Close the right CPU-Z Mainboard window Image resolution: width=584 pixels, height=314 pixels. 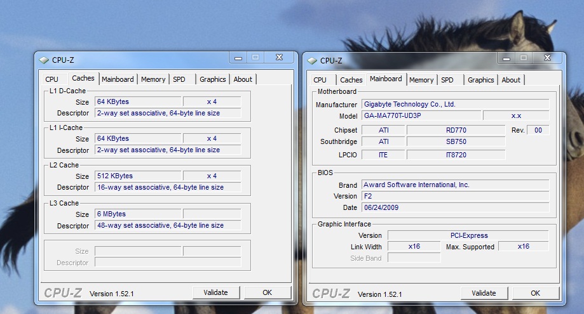pyautogui.click(x=546, y=58)
